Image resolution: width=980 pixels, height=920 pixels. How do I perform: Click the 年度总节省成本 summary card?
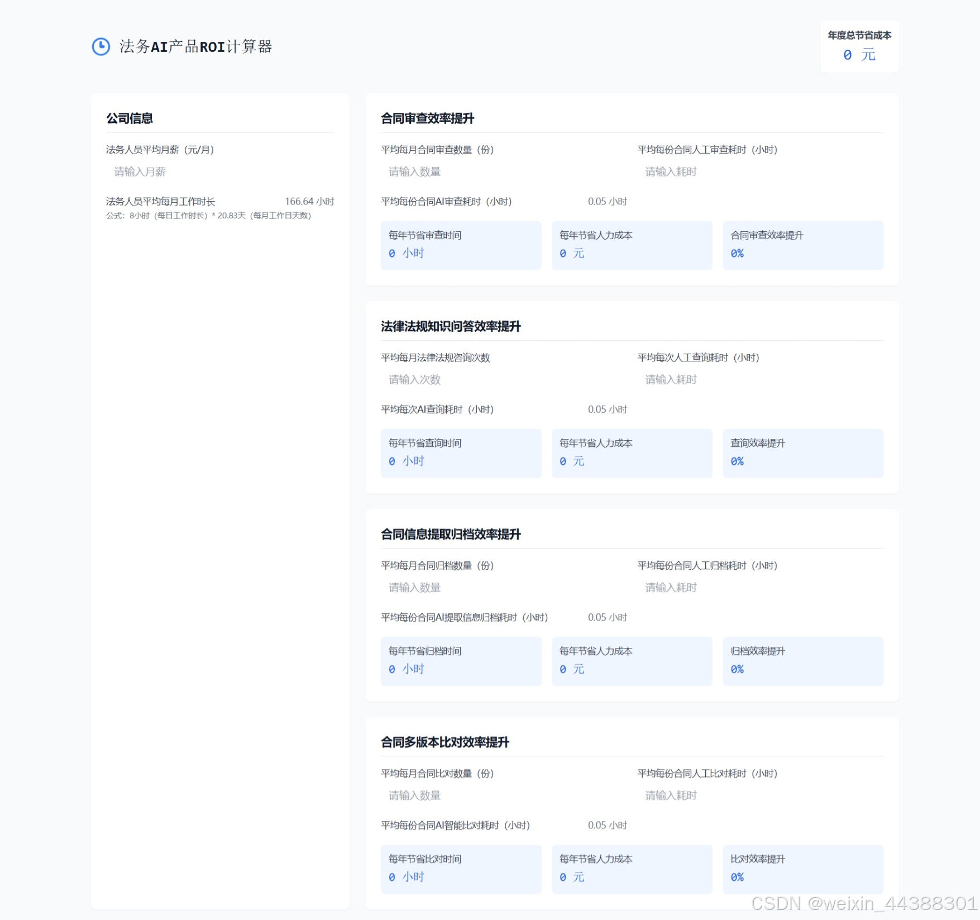(x=859, y=46)
